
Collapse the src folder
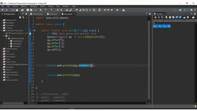pyautogui.click(x=4, y=36)
